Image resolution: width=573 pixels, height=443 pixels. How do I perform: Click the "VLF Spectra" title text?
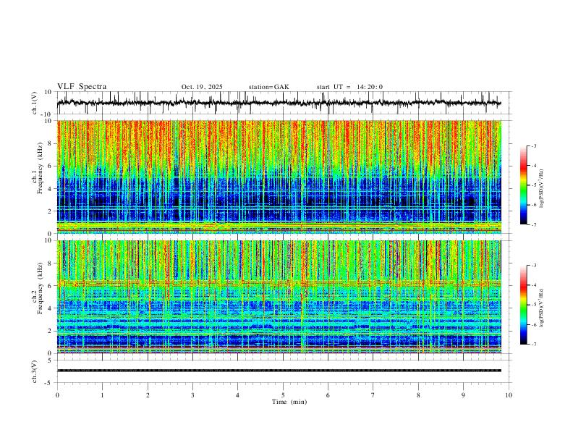(x=82, y=87)
